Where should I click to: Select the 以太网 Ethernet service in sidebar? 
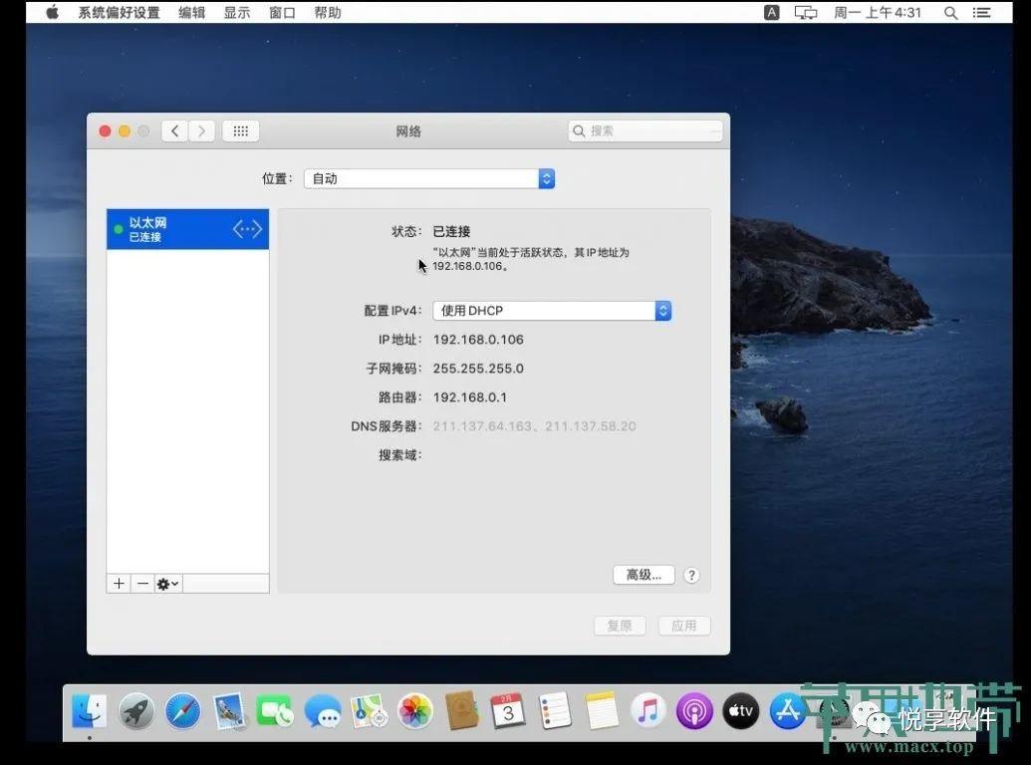click(x=187, y=229)
